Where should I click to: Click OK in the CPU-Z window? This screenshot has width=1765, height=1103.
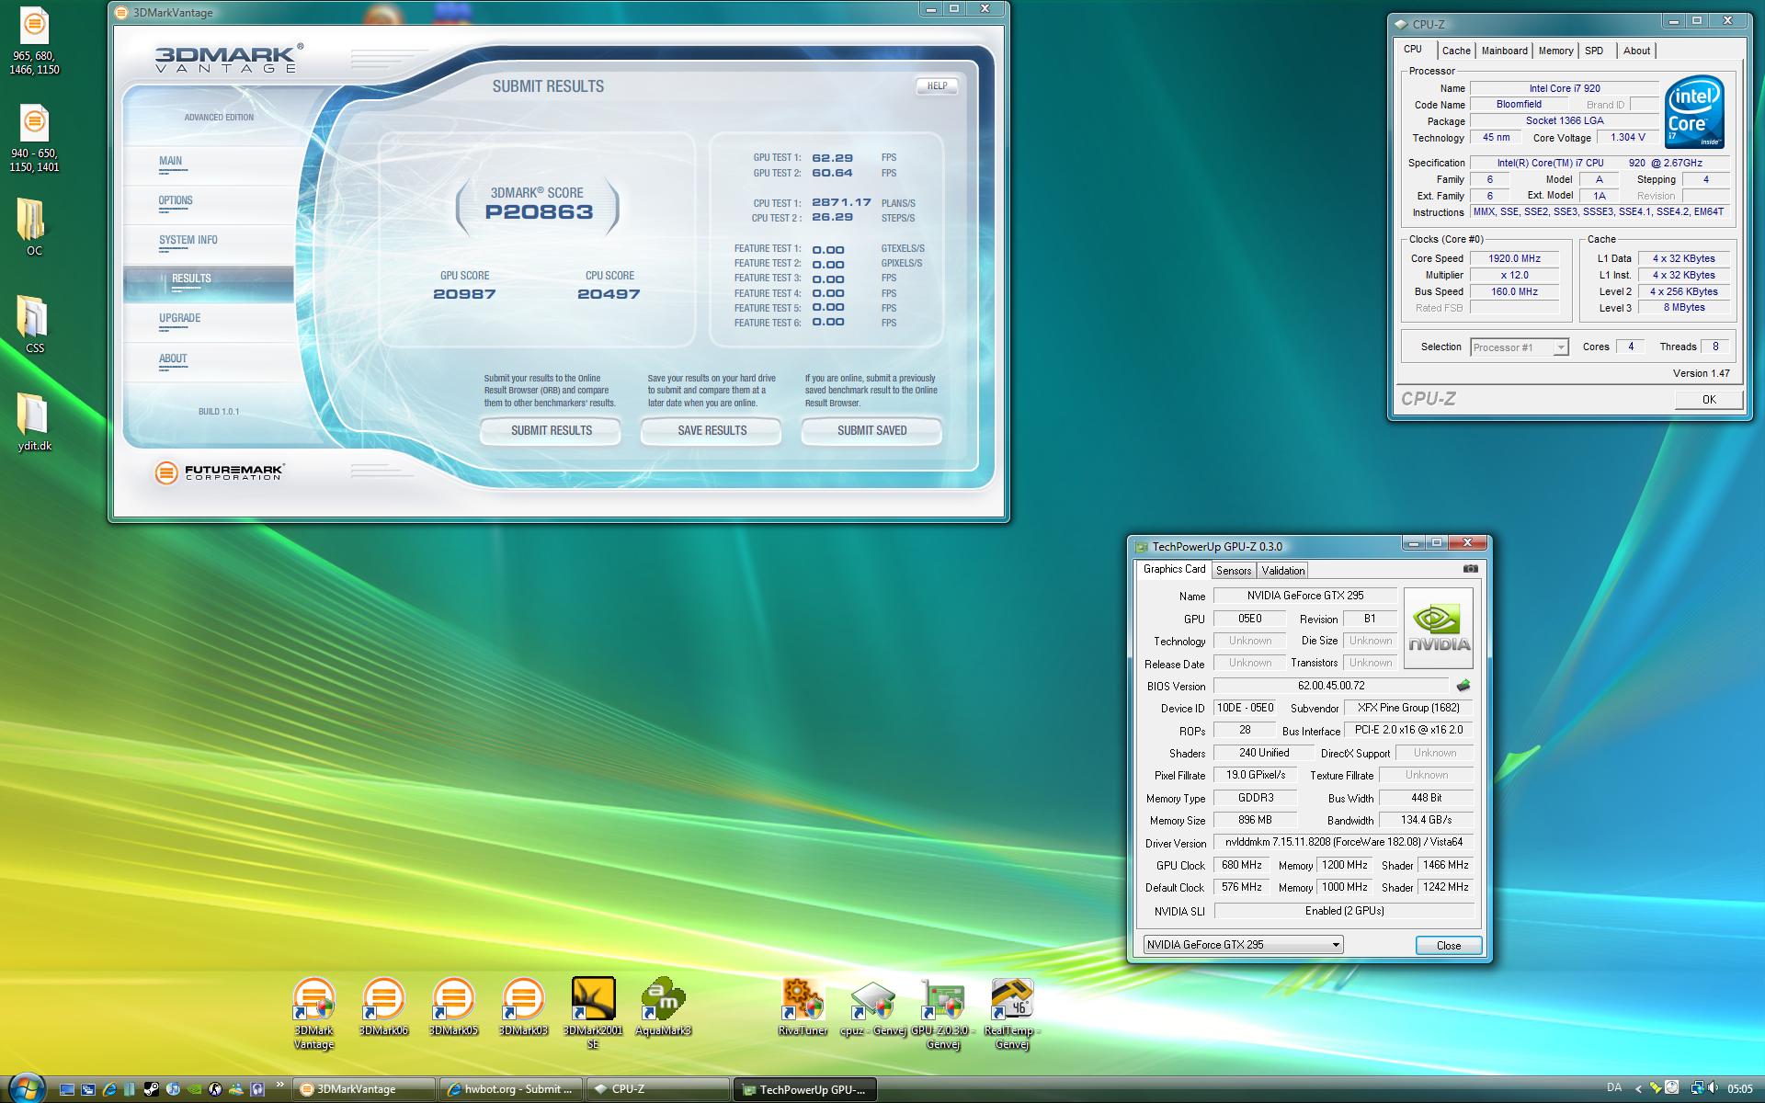point(1708,399)
